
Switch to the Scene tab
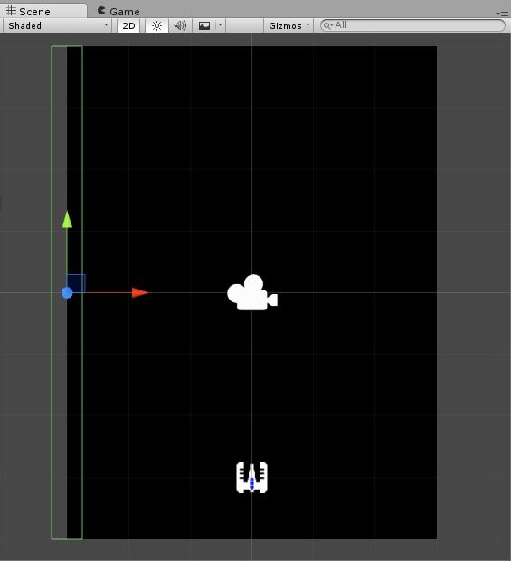tap(43, 11)
